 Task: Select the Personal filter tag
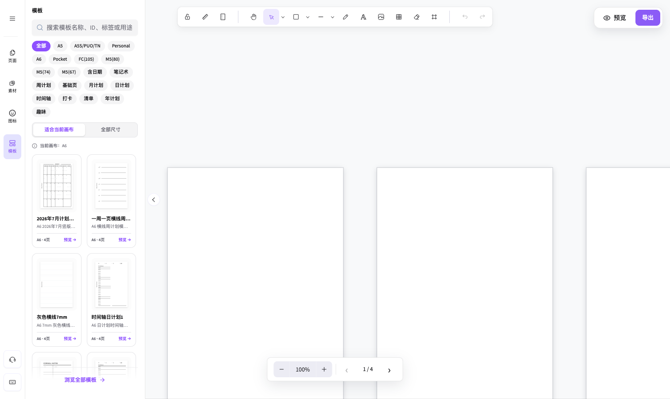point(121,46)
